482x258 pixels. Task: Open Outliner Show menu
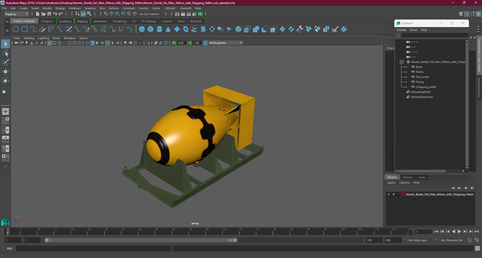[x=413, y=30]
